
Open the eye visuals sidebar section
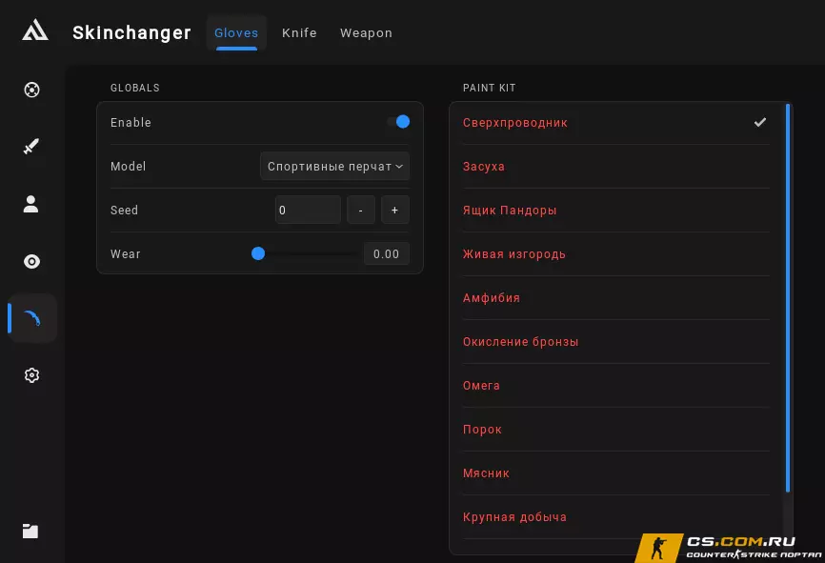(31, 262)
